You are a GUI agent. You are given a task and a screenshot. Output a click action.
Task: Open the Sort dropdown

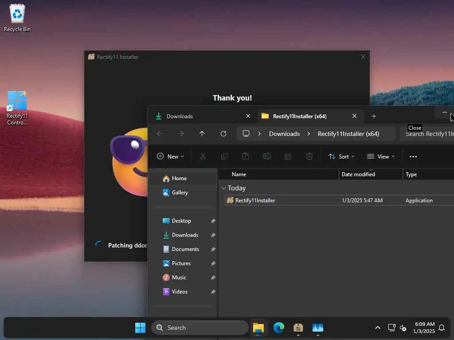(x=341, y=156)
